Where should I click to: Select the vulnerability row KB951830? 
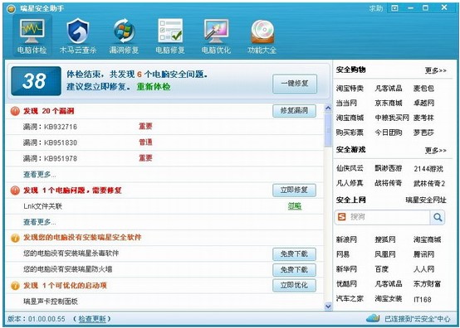pos(164,142)
